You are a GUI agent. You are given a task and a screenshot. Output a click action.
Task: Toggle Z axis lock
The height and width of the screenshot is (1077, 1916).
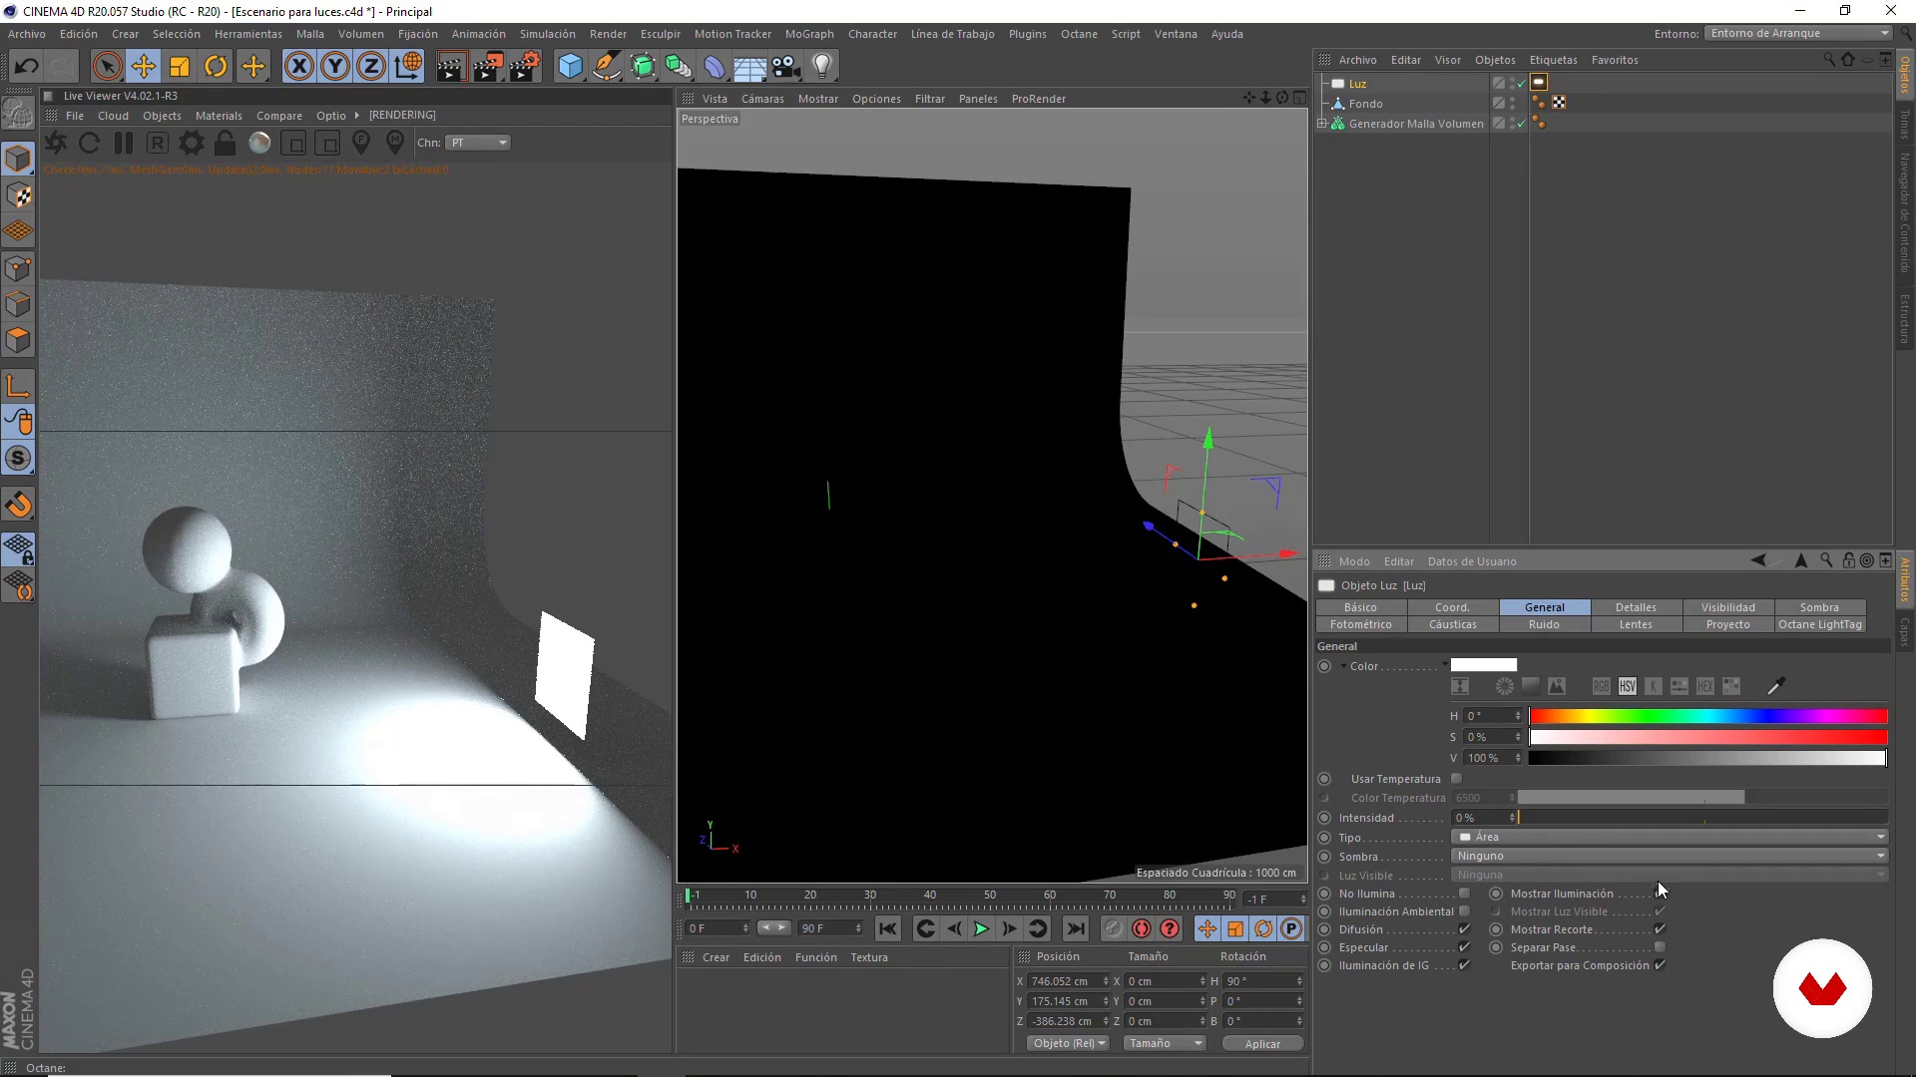click(371, 67)
